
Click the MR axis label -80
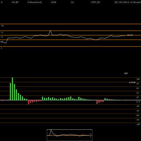138,120
